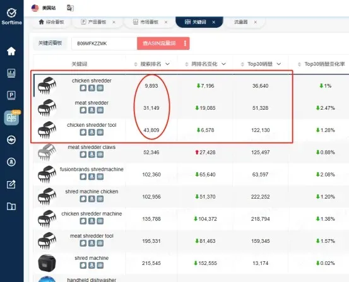Open chart icon for 'meat shredder tool'
The image size is (349, 282).
100,243
